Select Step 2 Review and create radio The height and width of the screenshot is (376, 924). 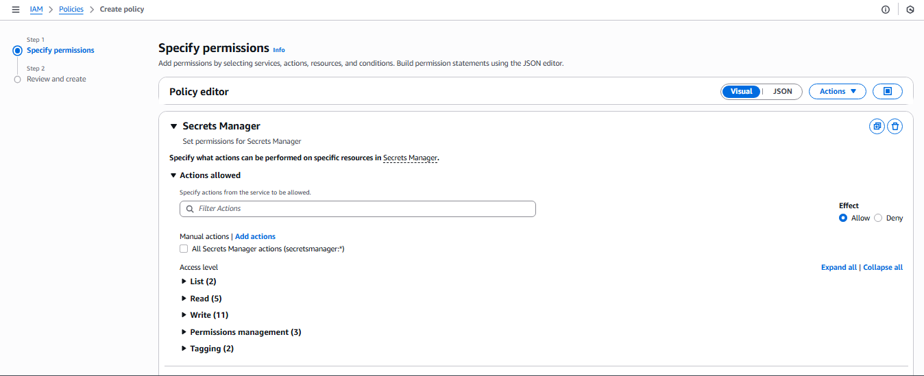[18, 79]
